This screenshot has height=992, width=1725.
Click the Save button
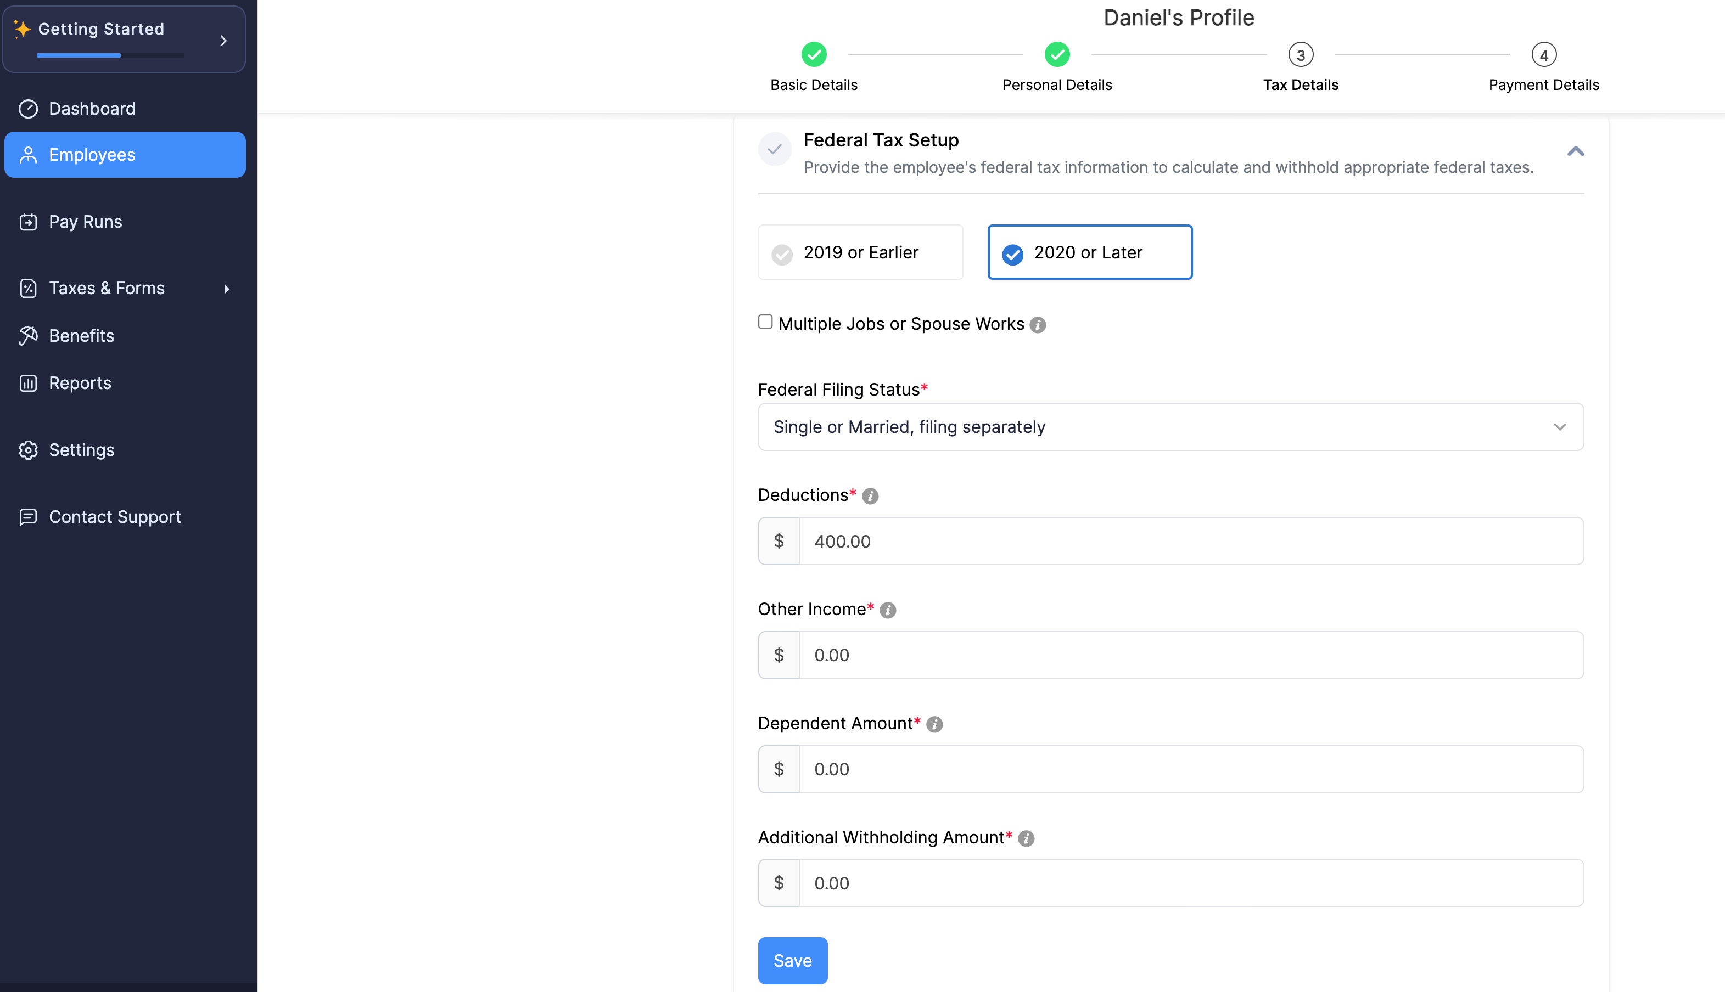pos(792,961)
